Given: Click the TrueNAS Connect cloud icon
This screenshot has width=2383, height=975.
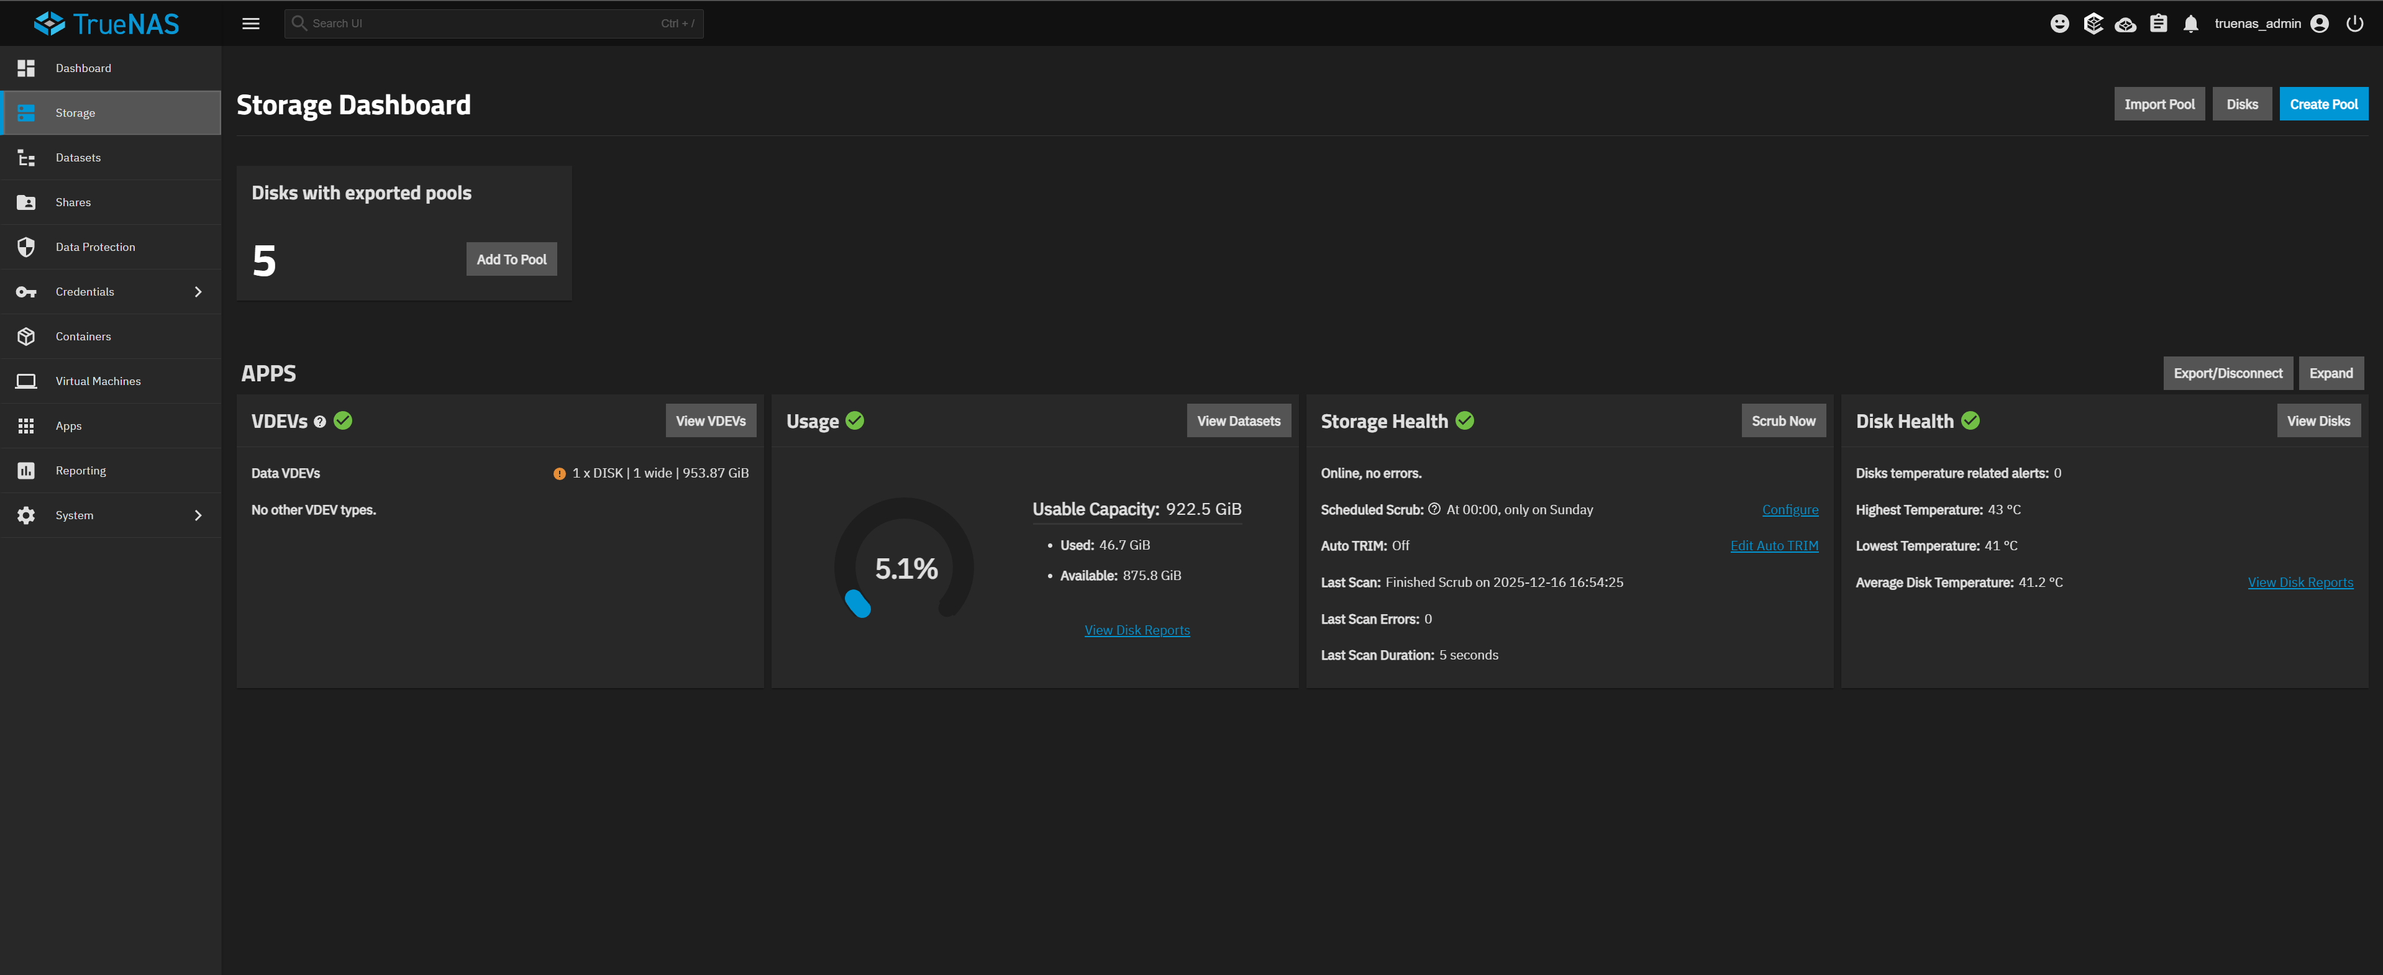Looking at the screenshot, I should pyautogui.click(x=2125, y=24).
